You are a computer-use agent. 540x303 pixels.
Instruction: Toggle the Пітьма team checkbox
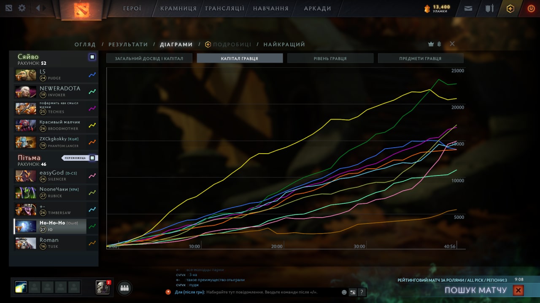click(92, 158)
